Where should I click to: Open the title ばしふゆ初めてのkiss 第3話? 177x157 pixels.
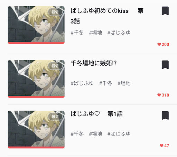[x=107, y=16]
